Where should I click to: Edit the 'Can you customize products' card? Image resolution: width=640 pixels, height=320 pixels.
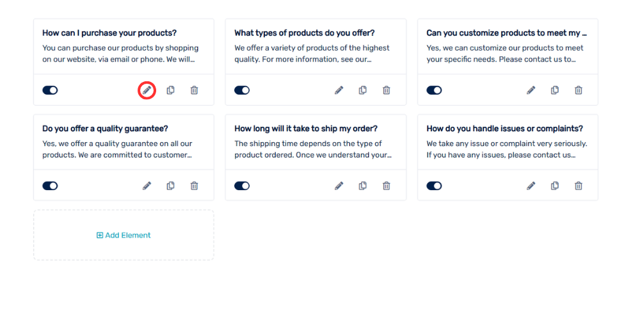coord(531,90)
